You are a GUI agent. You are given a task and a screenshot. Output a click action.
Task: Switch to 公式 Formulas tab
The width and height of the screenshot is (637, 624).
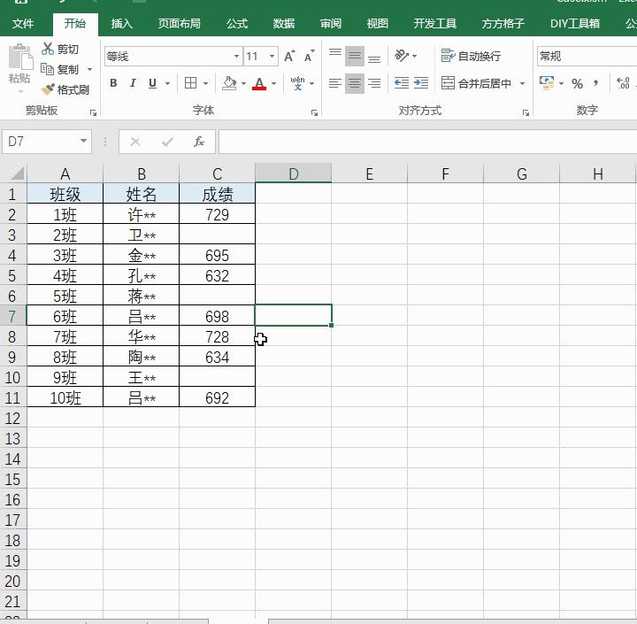click(237, 24)
